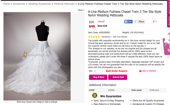Click the Facebook like count bubble
This screenshot has width=170, height=105.
pos(135,22)
